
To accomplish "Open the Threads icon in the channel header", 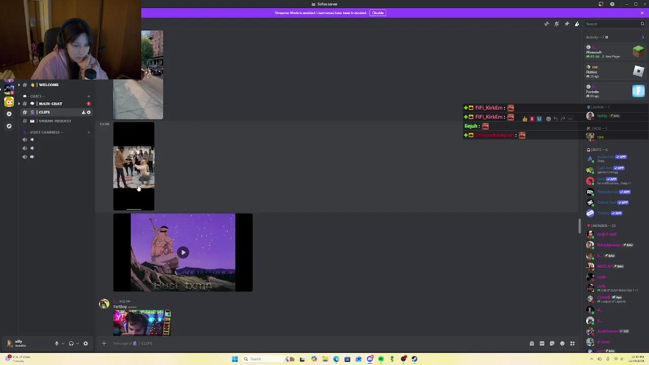I will tap(547, 24).
